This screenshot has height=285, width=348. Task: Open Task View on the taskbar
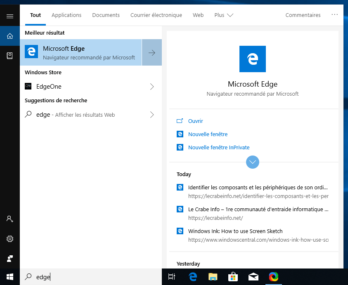click(172, 277)
